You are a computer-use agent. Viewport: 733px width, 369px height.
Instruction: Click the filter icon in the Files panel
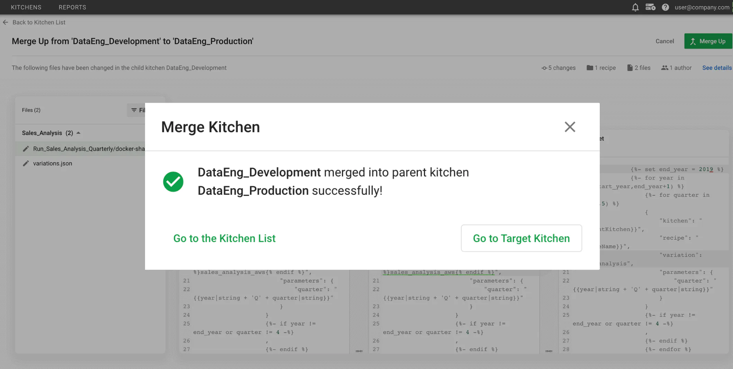pos(135,110)
